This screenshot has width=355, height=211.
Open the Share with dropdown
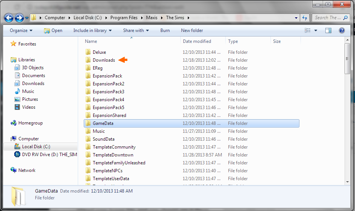click(x=136, y=30)
